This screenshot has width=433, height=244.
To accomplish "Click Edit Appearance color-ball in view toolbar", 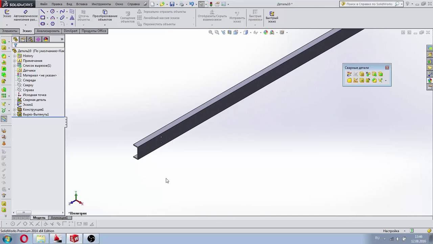I will (266, 33).
